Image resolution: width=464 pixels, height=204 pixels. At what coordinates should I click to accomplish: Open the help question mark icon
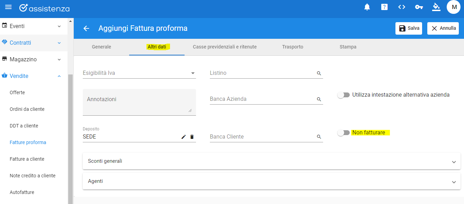click(384, 7)
